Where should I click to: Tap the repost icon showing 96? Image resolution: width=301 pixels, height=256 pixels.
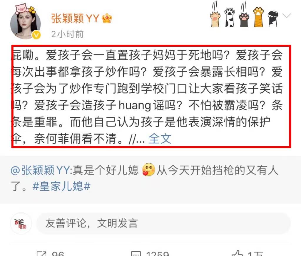(x=41, y=254)
